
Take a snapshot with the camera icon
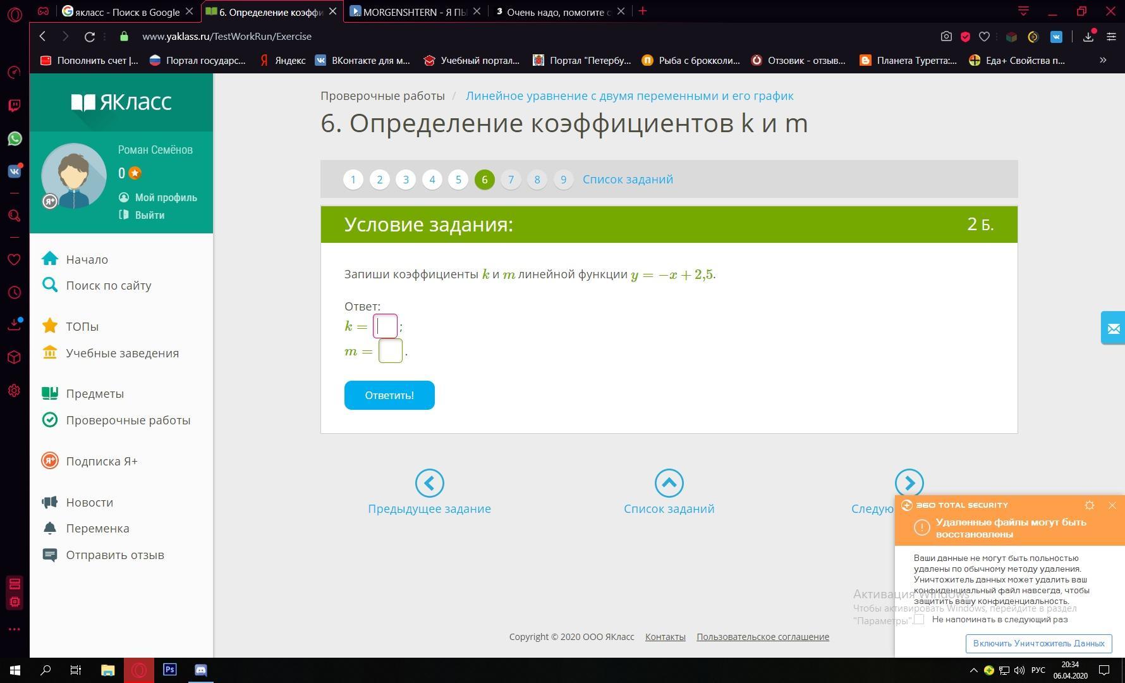coord(946,37)
